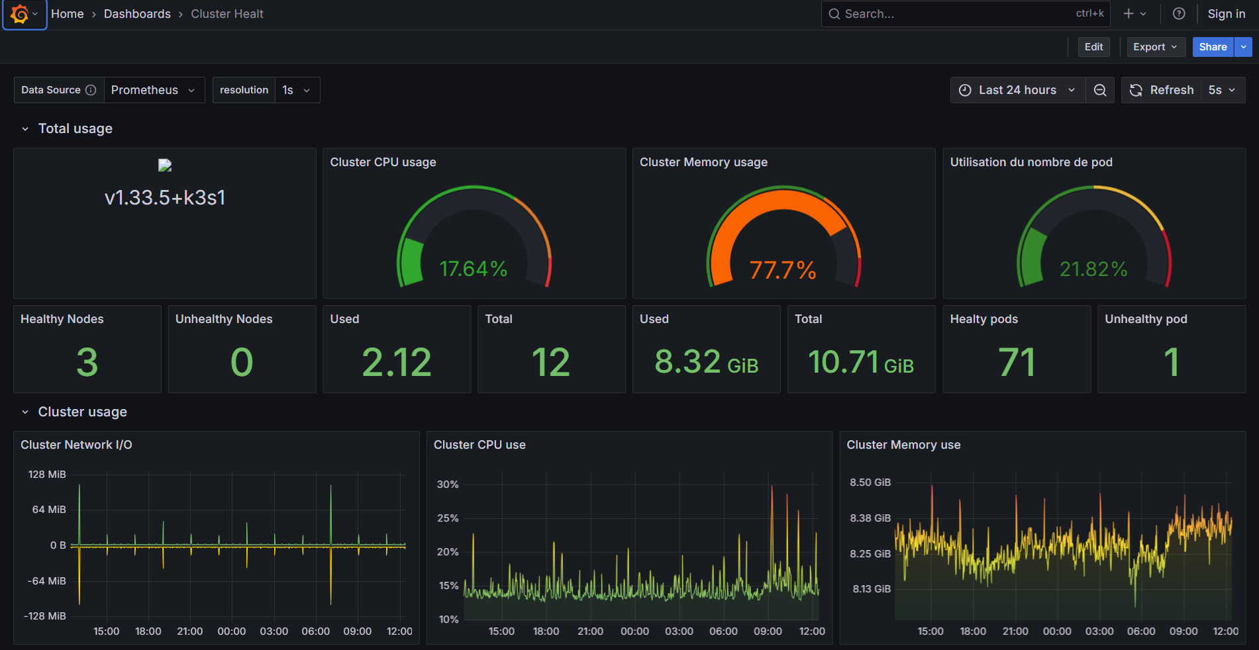Click the Cluster CPU use panel title
This screenshot has width=1259, height=650.
click(x=479, y=445)
